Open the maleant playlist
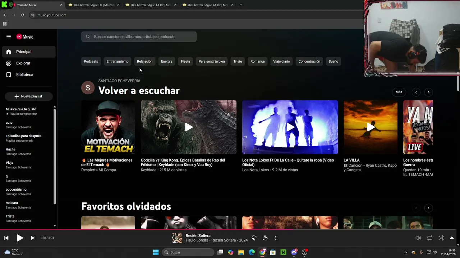The height and width of the screenshot is (258, 460). click(x=29, y=205)
